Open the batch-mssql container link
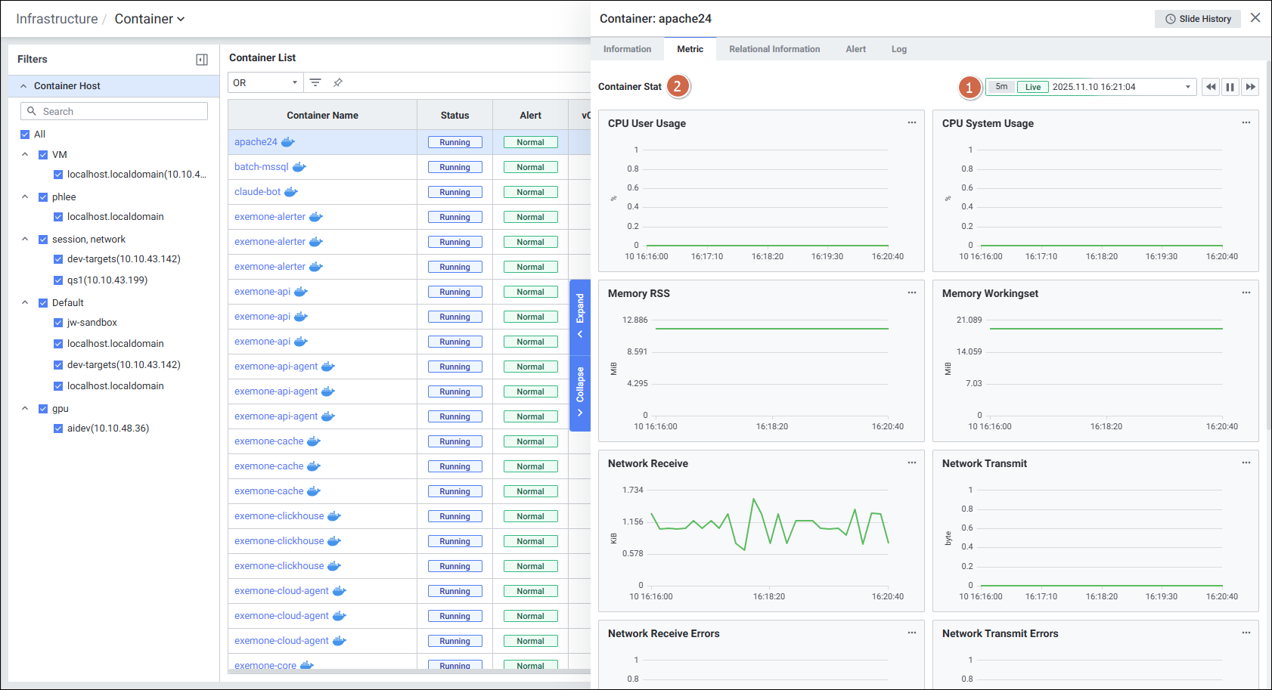This screenshot has width=1272, height=690. click(x=261, y=167)
